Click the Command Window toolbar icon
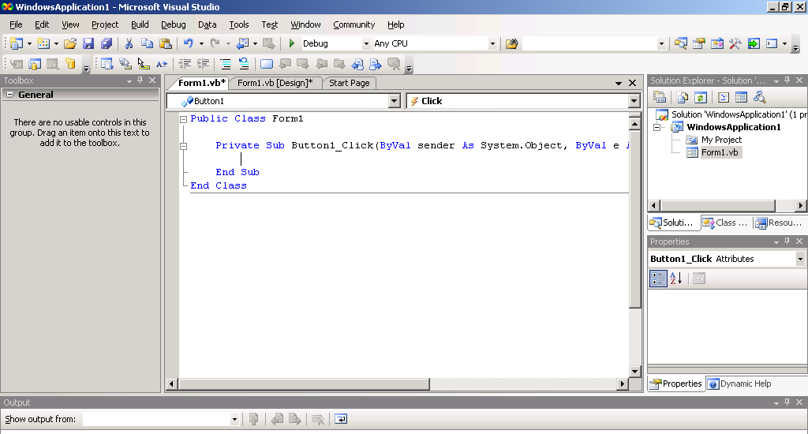The width and height of the screenshot is (808, 434). pyautogui.click(x=772, y=44)
